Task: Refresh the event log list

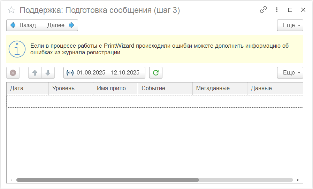Action: point(156,73)
